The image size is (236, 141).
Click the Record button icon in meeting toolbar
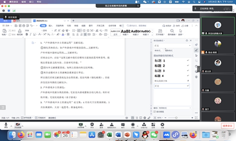pyautogui.click(x=133, y=125)
